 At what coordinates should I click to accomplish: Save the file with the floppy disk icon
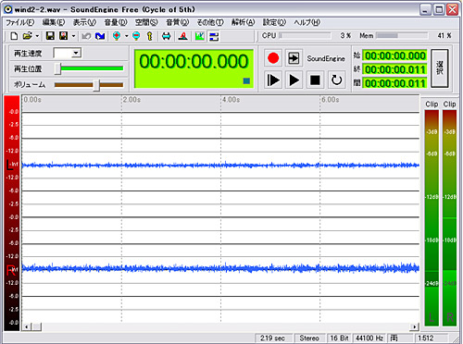point(50,36)
